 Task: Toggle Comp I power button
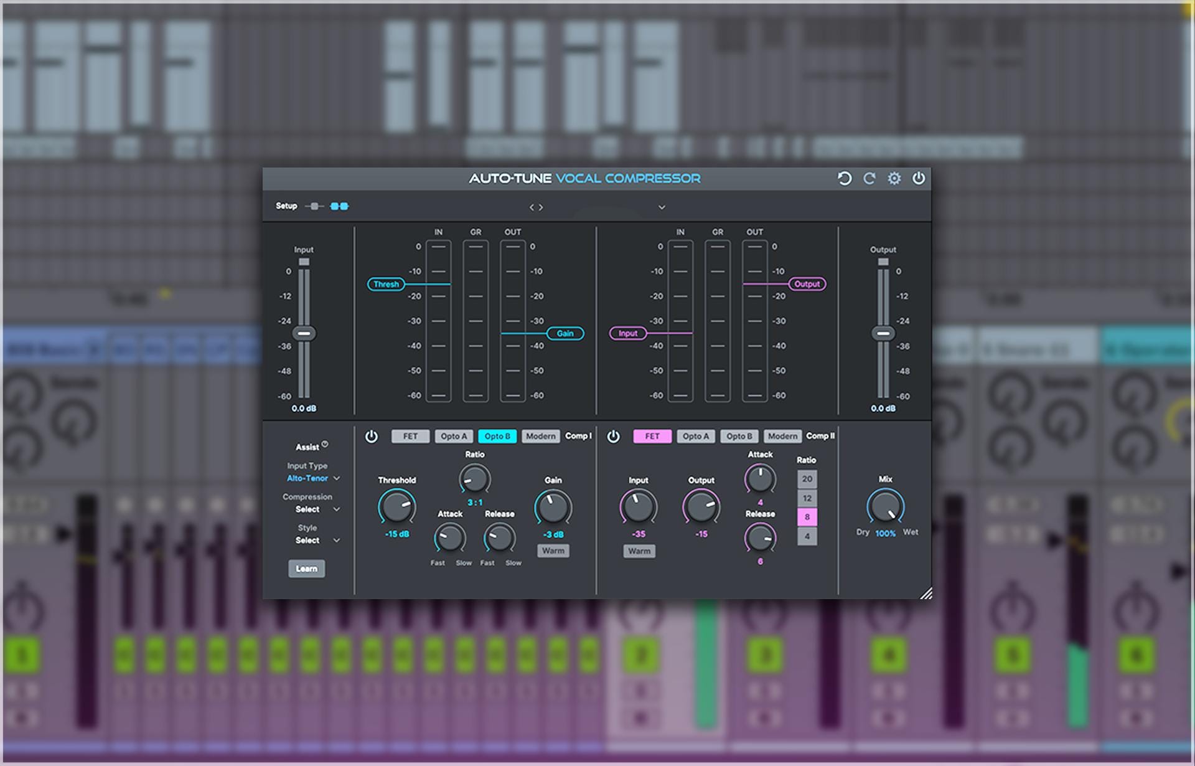click(x=372, y=437)
